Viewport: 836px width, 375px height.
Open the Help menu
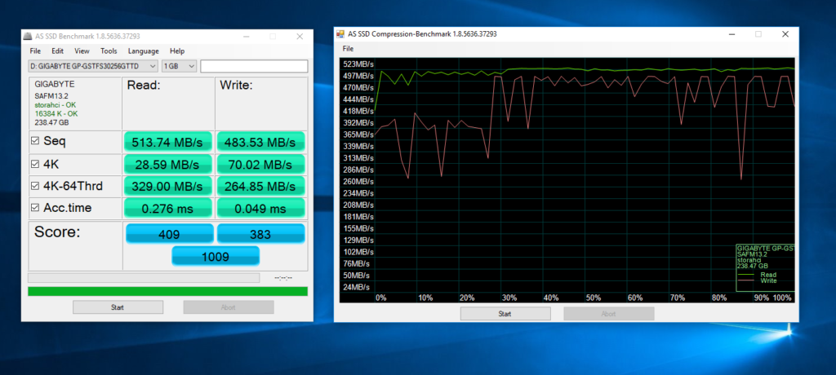(x=177, y=51)
